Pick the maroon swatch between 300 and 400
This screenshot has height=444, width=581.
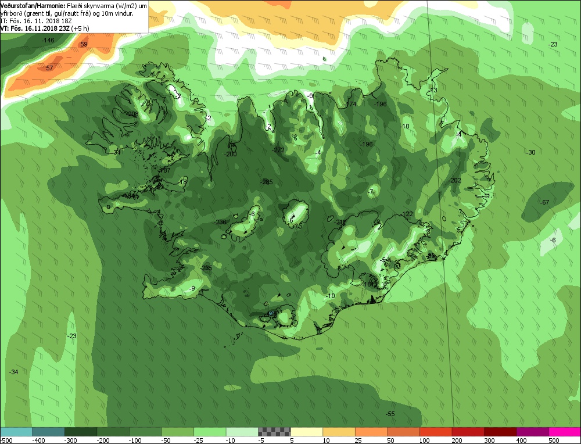coord(500,432)
